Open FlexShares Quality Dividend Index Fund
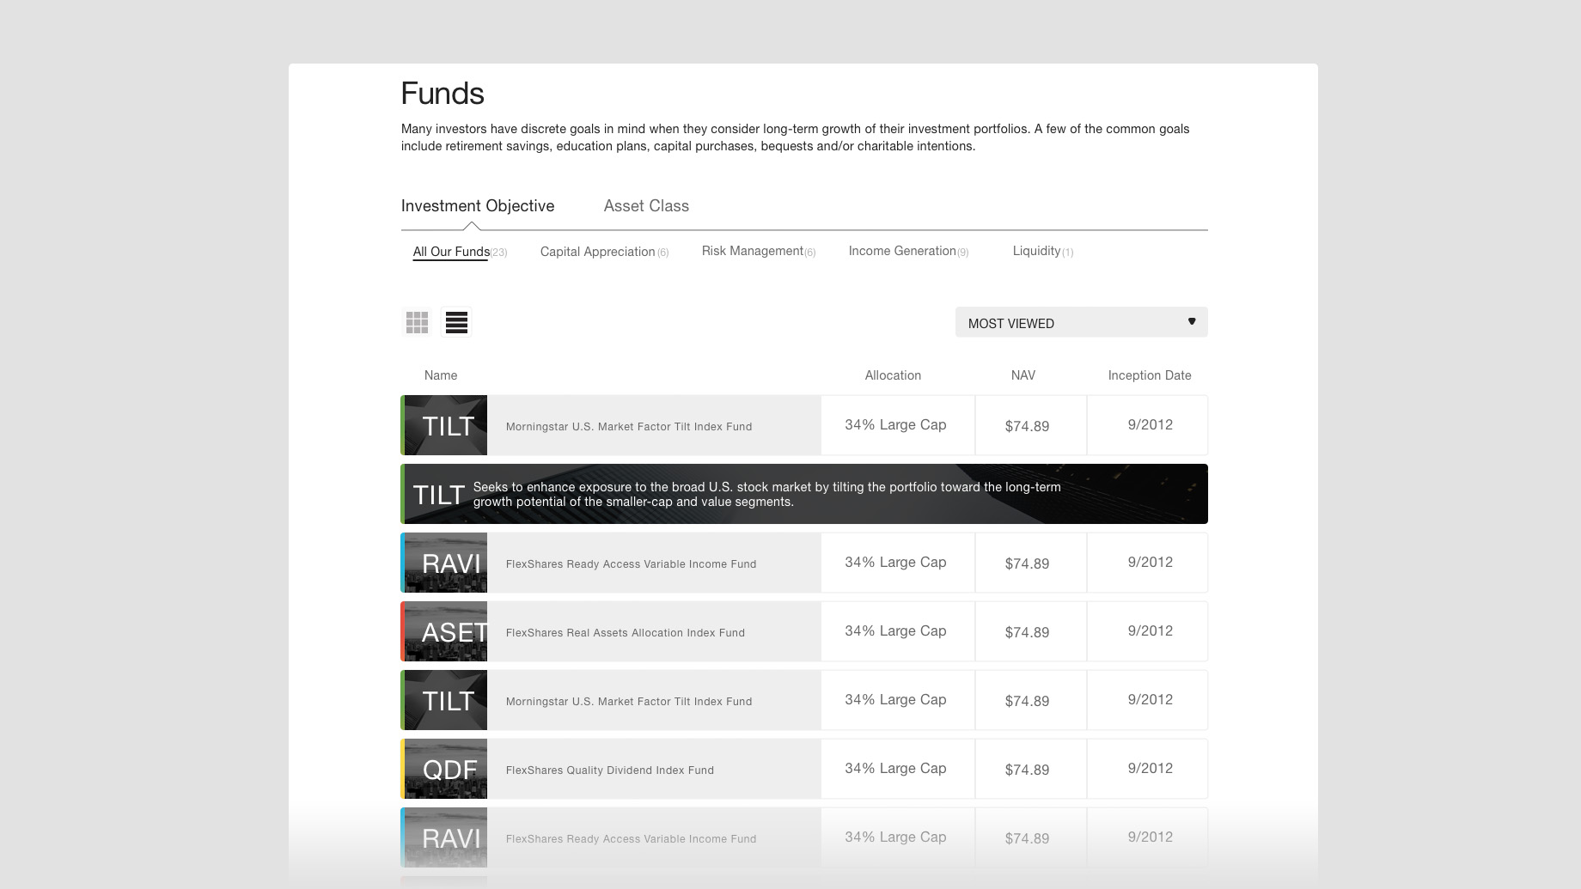1581x889 pixels. pyautogui.click(x=609, y=770)
